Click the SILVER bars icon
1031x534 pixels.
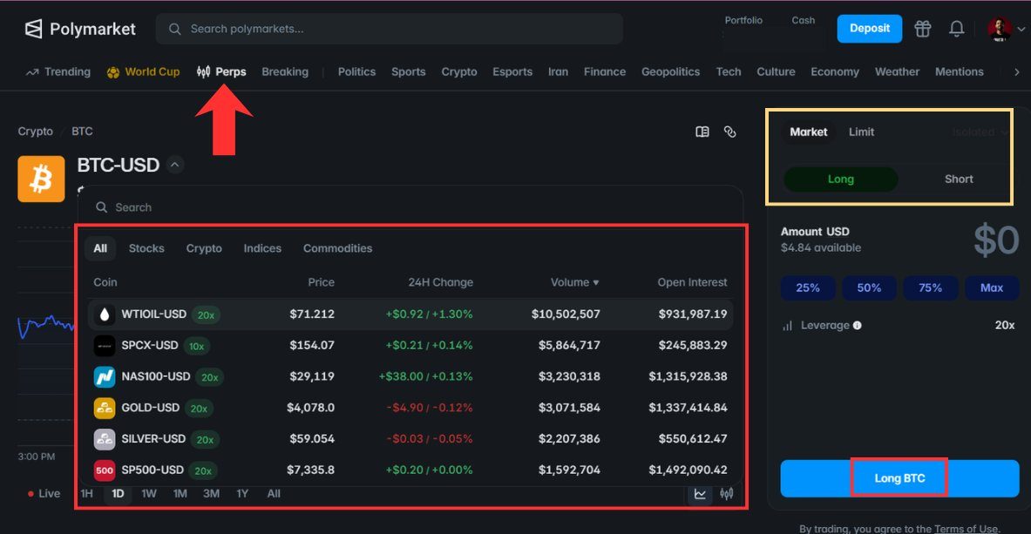coord(105,439)
